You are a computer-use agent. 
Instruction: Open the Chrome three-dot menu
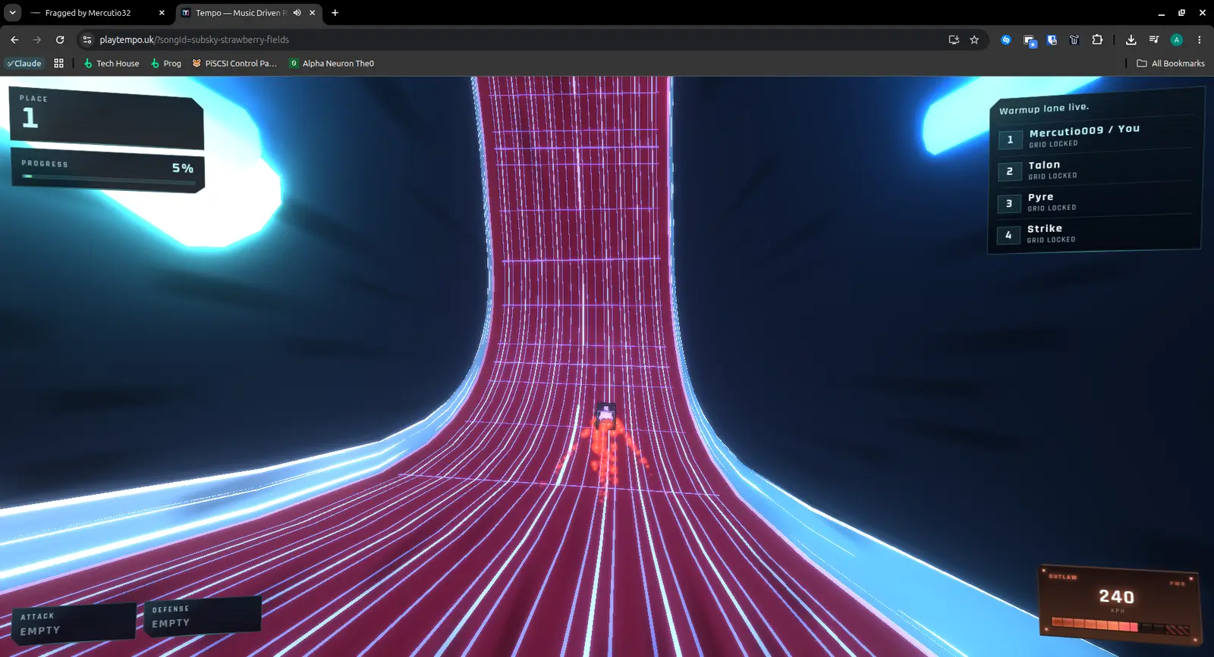pyautogui.click(x=1199, y=39)
